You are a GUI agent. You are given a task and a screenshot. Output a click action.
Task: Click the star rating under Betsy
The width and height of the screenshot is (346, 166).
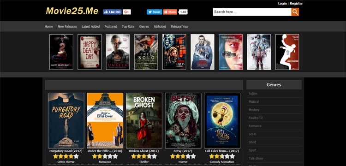coord(183,156)
